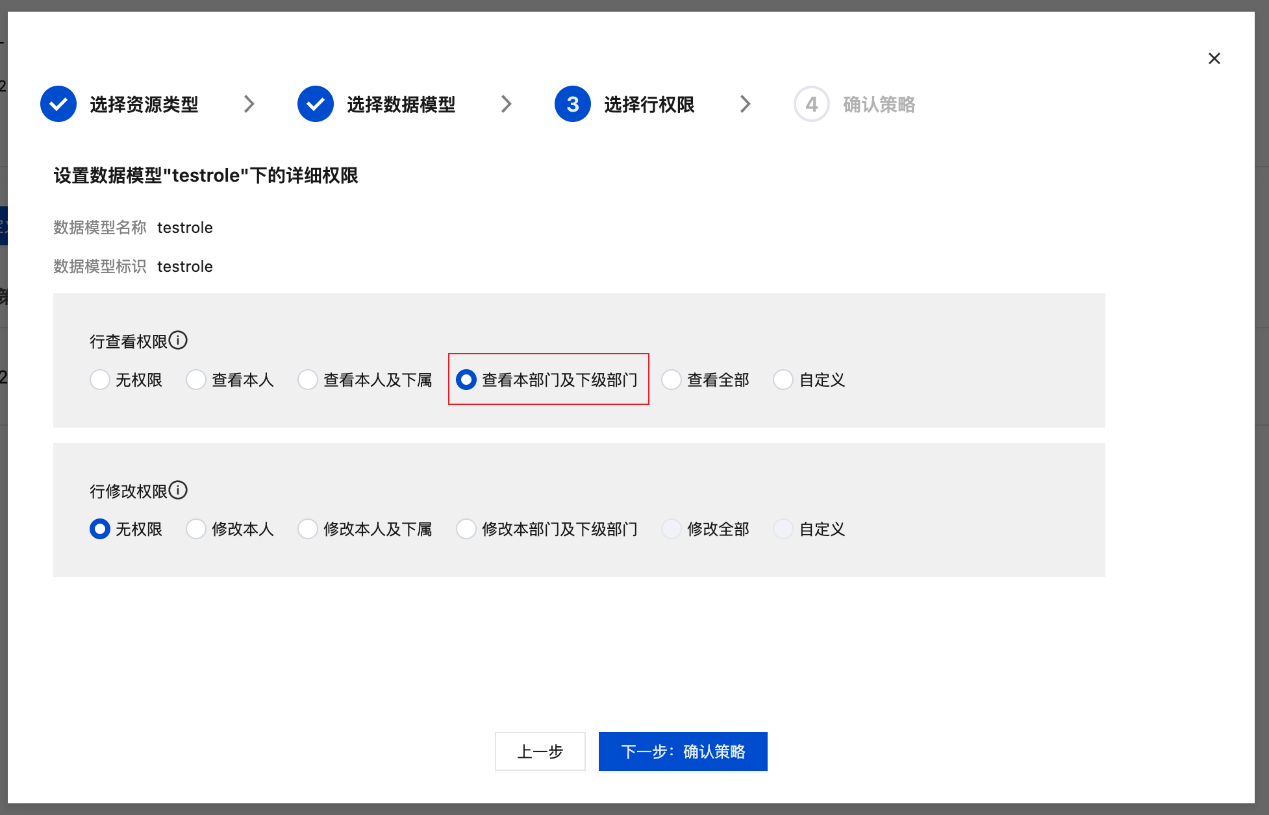The image size is (1269, 815).
Task: Click 下一步：确认策略 button
Action: pyautogui.click(x=683, y=751)
